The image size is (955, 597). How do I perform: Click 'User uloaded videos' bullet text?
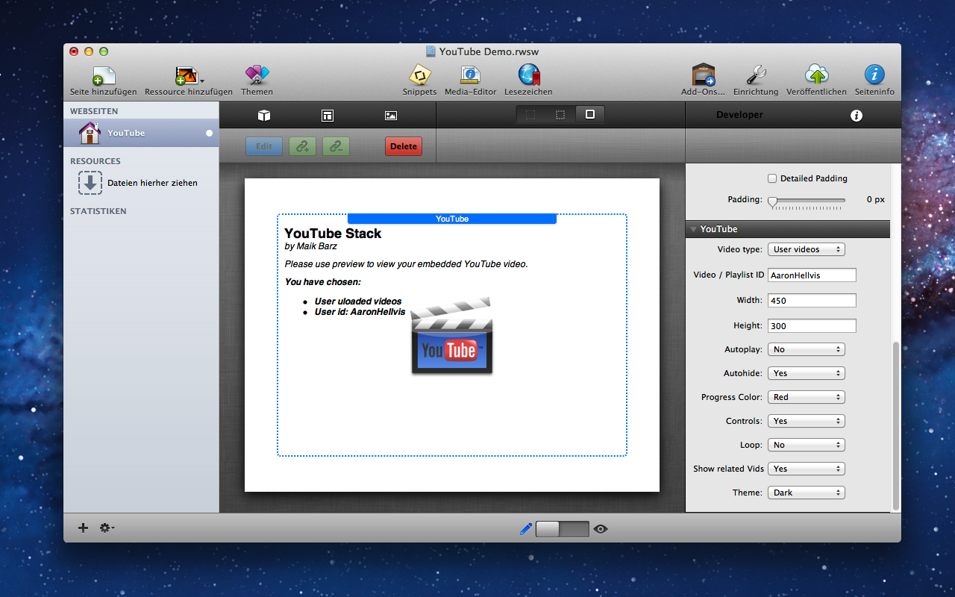[358, 301]
